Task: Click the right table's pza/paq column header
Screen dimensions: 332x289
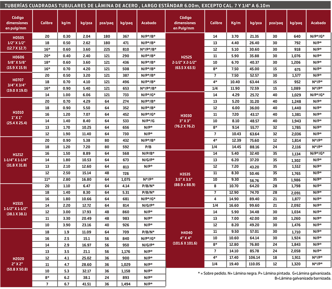Action: [276, 23]
